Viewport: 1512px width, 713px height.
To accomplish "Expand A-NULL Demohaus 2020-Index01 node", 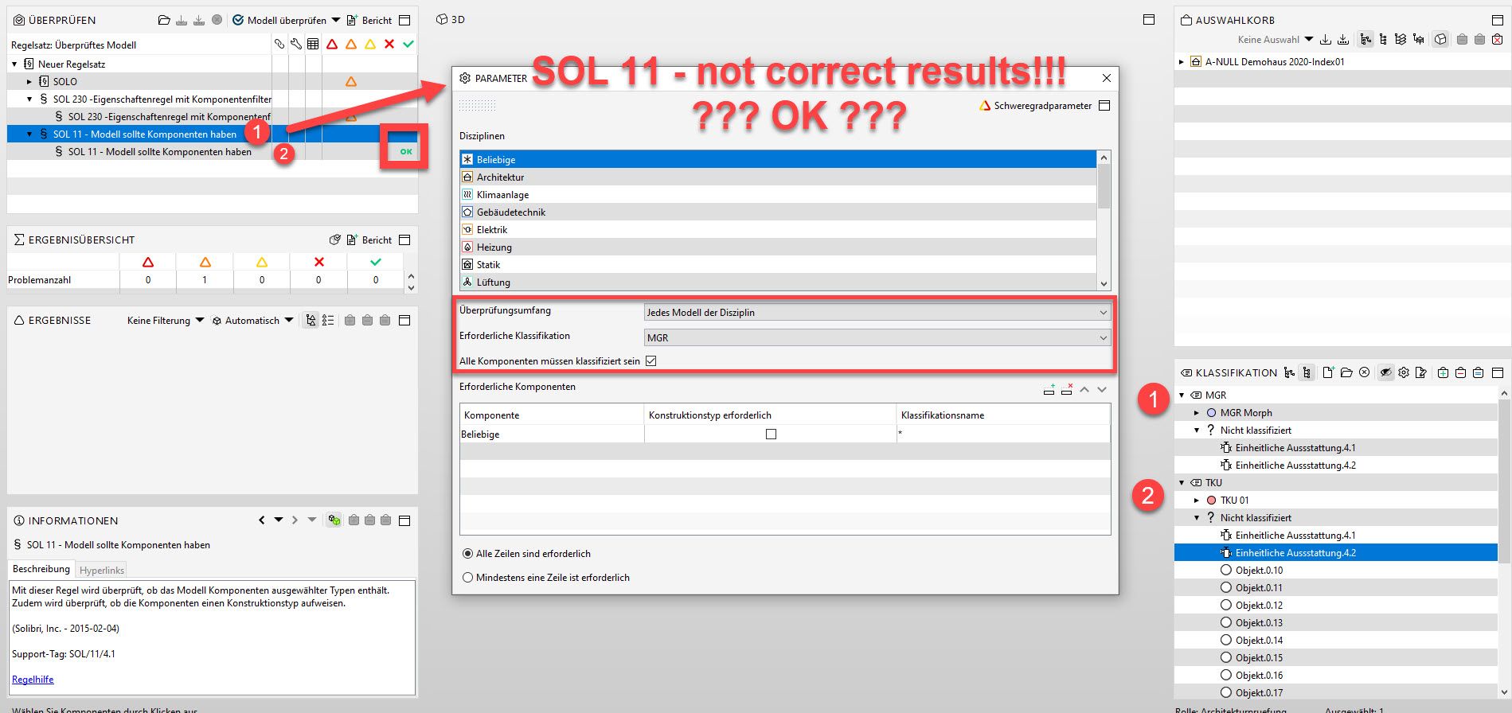I will [x=1182, y=61].
